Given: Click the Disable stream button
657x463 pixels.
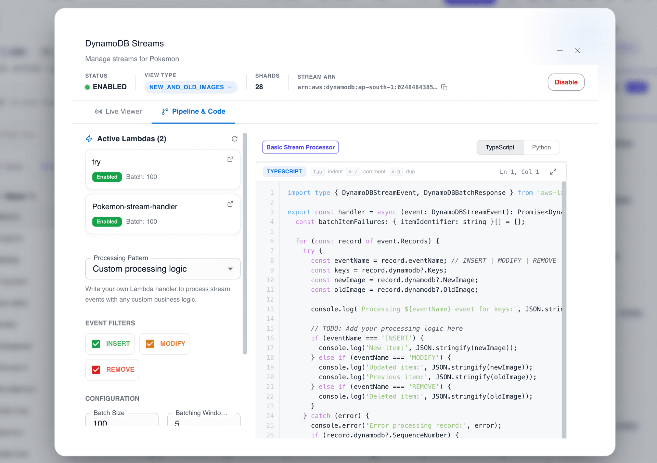Looking at the screenshot, I should coord(566,82).
